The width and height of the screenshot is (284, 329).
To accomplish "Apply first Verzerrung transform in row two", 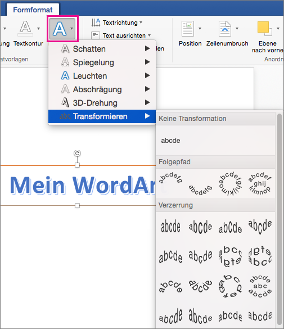I will (x=170, y=256).
